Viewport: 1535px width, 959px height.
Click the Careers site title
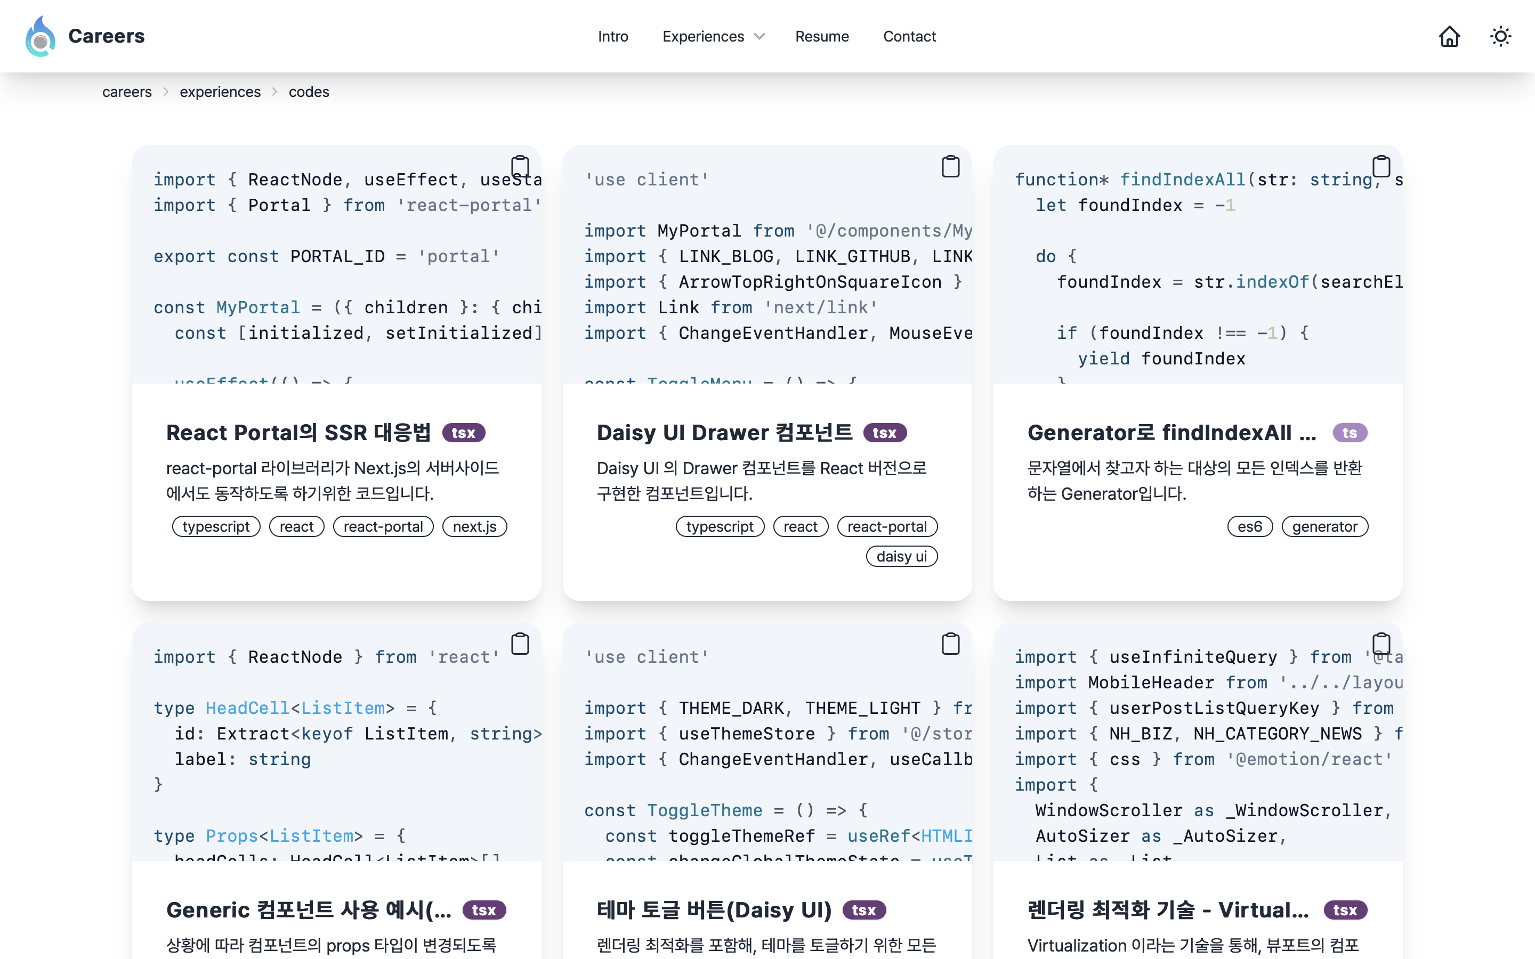click(x=107, y=36)
